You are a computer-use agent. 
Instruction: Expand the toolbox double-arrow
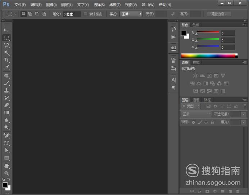click(x=3, y=21)
